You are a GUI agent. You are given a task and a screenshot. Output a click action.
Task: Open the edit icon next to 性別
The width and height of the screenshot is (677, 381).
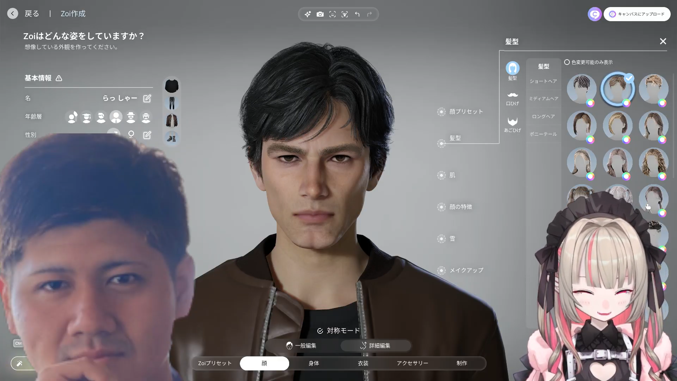[x=147, y=135]
